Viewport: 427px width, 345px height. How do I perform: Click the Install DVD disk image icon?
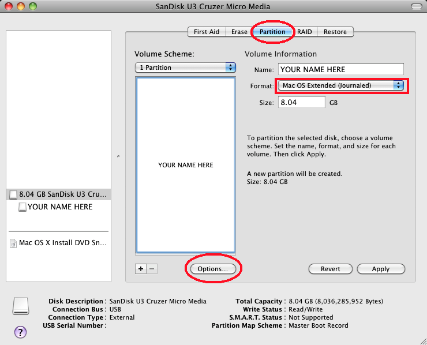[13, 243]
